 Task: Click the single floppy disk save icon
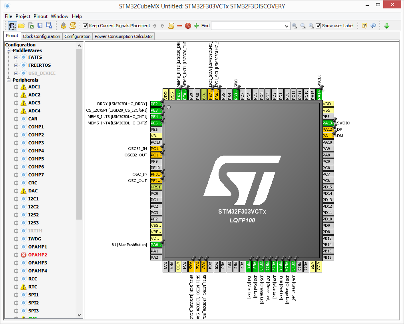pos(40,26)
